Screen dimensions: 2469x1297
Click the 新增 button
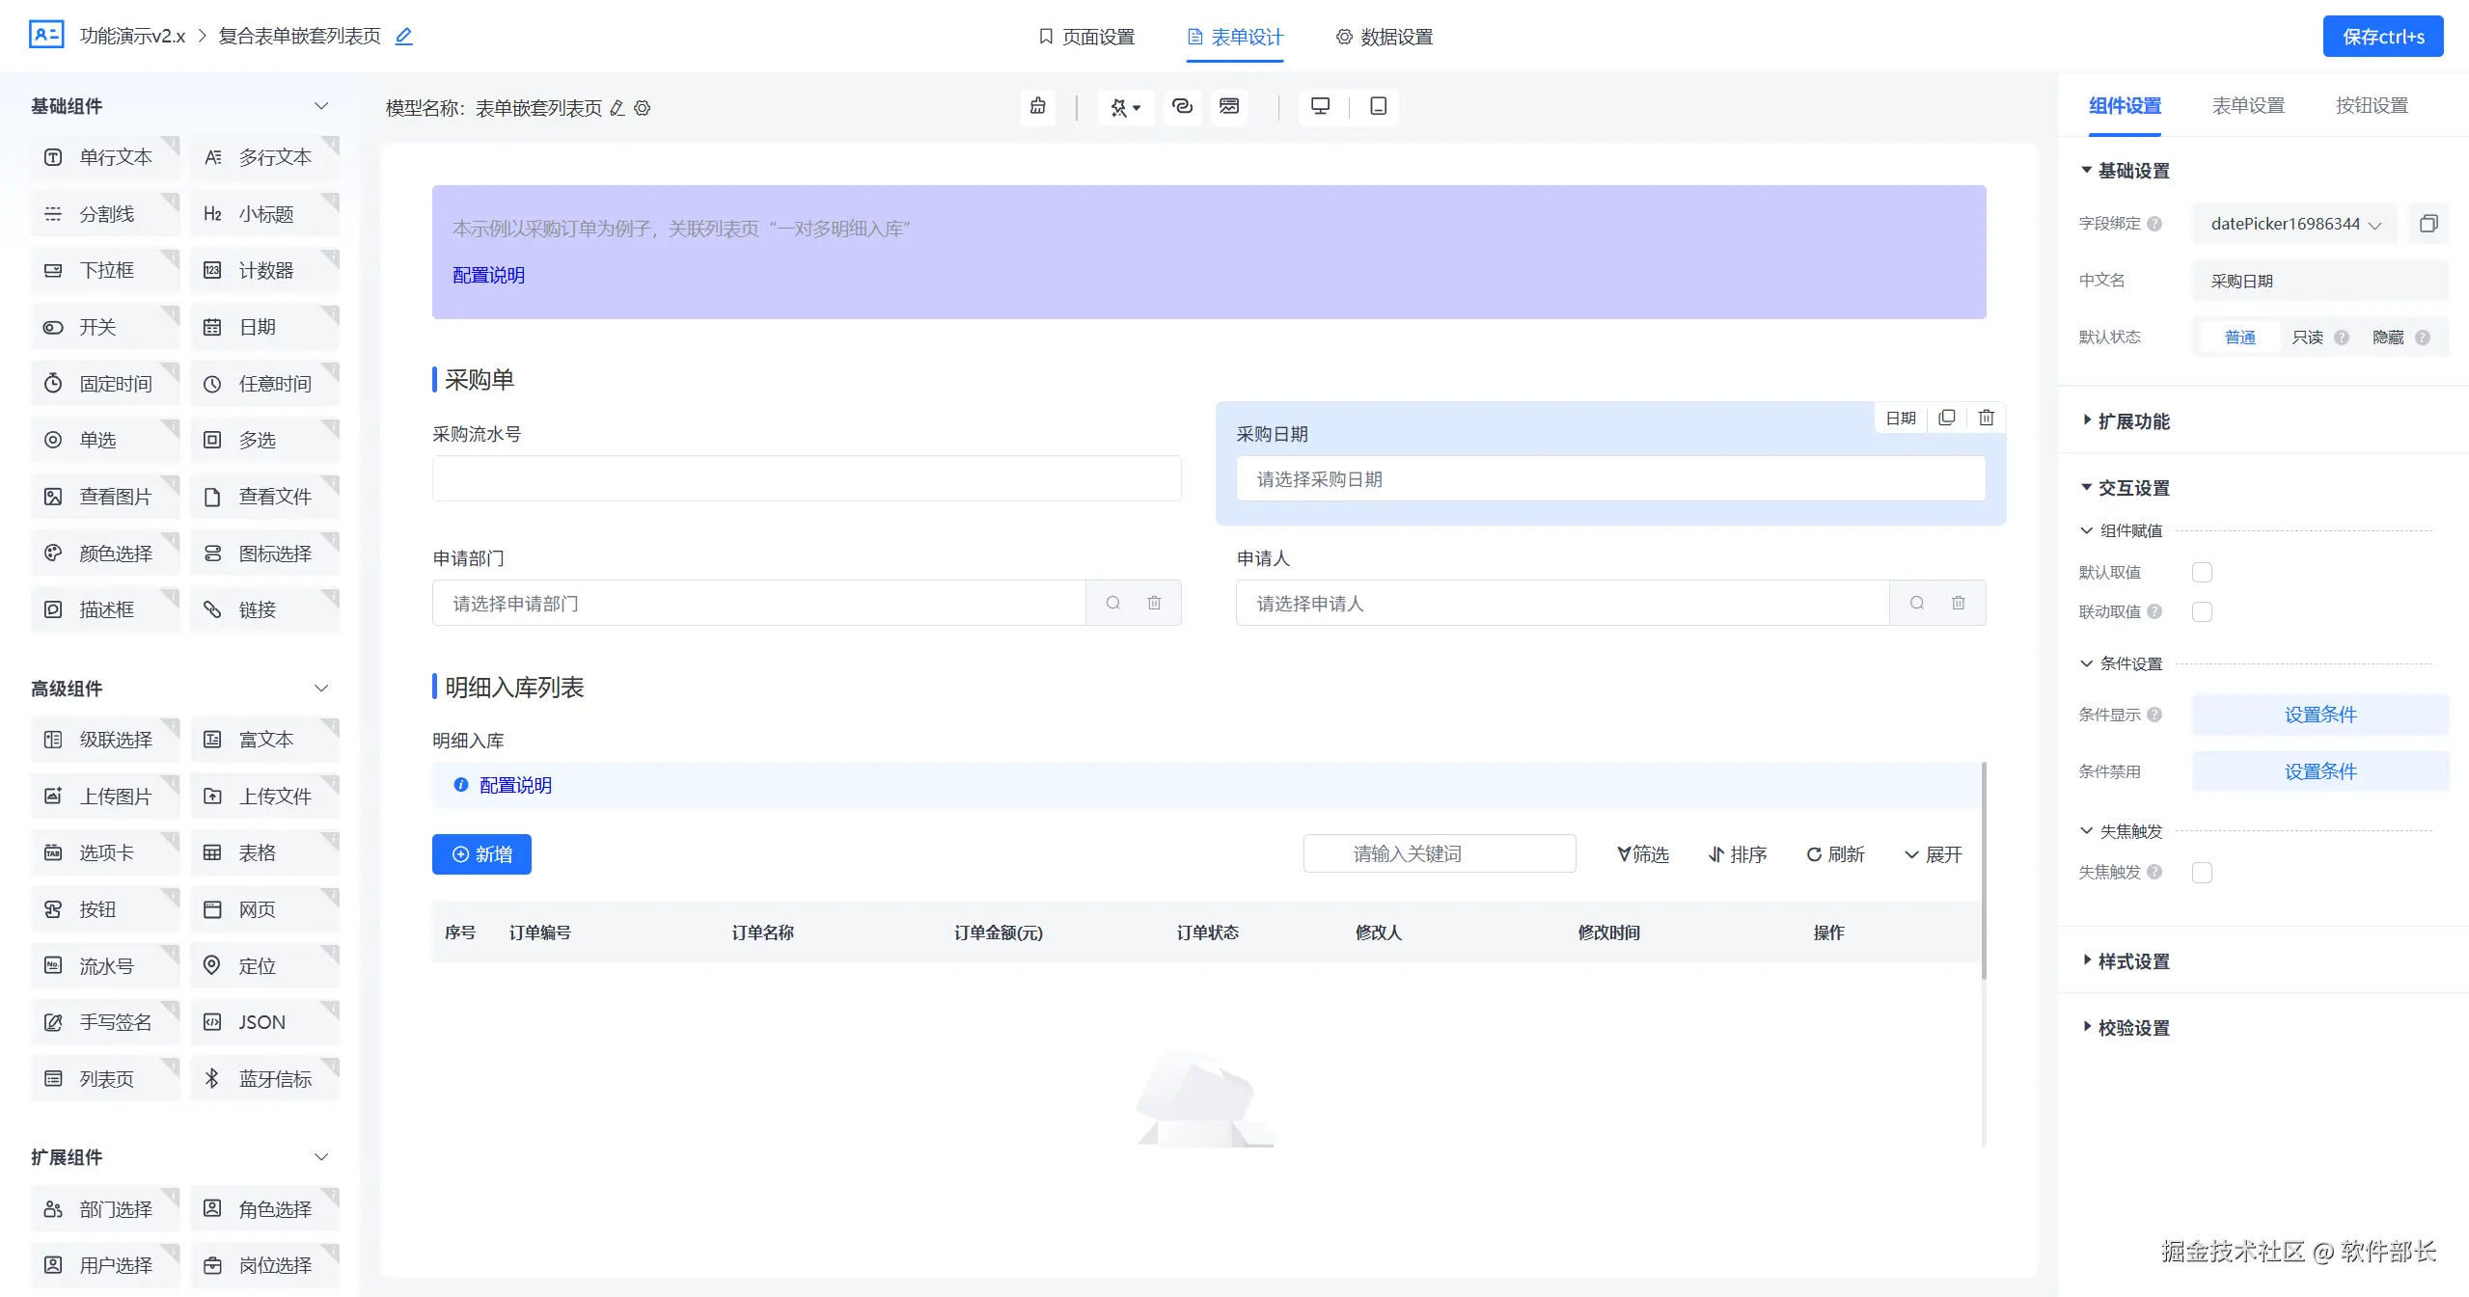click(481, 854)
